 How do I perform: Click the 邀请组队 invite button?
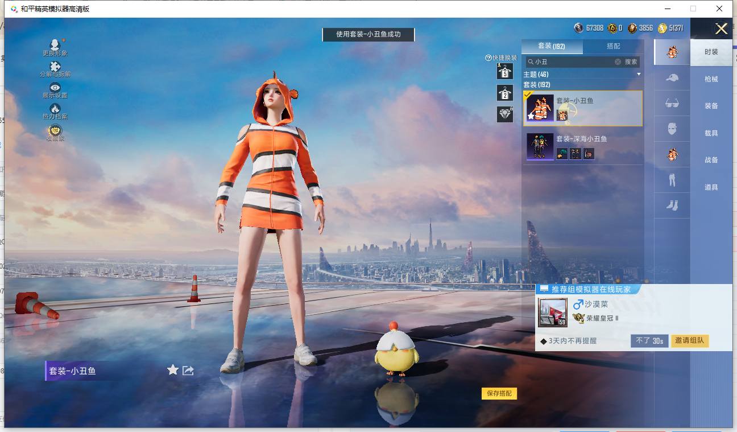(x=690, y=341)
